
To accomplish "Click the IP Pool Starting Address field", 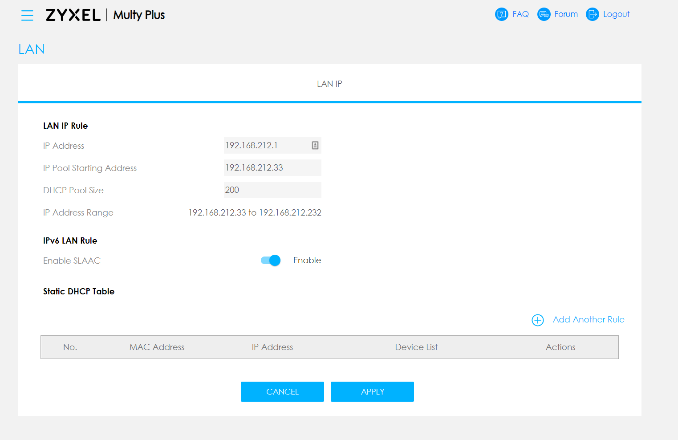I will (272, 168).
